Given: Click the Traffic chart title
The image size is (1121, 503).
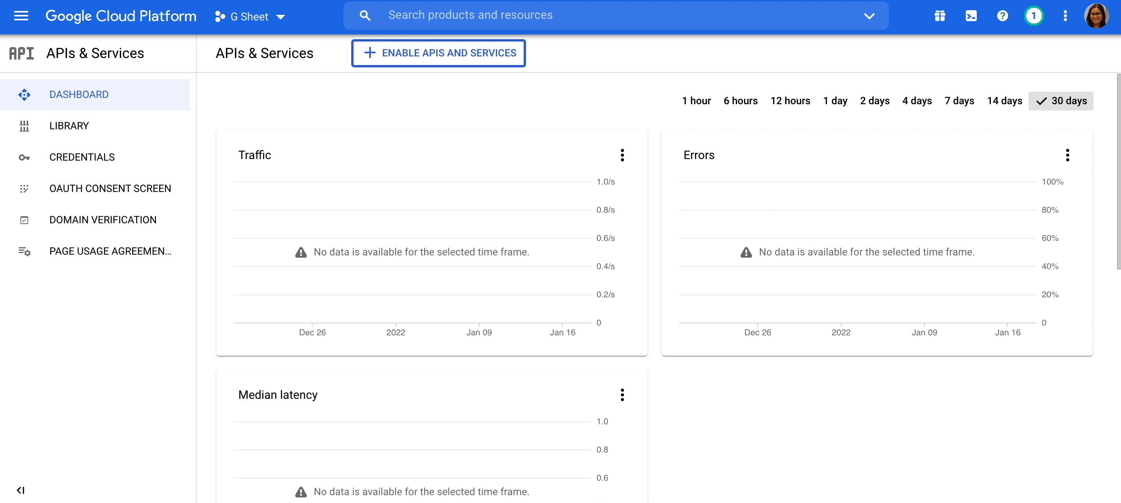Looking at the screenshot, I should 254,155.
